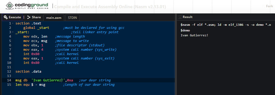Click 'mov edx, len' code
Image resolution: width=275 pixels, height=95 pixels.
pos(35,37)
